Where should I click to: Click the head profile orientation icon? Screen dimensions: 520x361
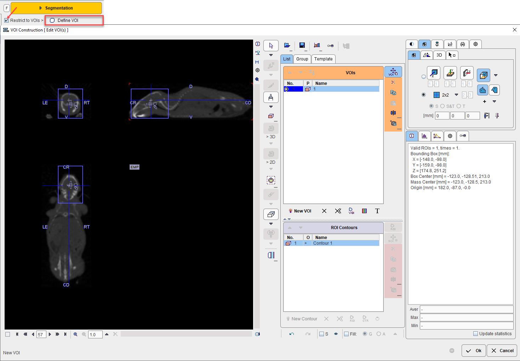pyautogui.click(x=495, y=90)
